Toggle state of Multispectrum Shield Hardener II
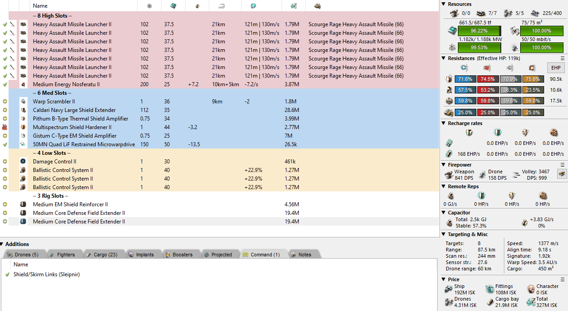This screenshot has width=568, height=311. pyautogui.click(x=5, y=127)
